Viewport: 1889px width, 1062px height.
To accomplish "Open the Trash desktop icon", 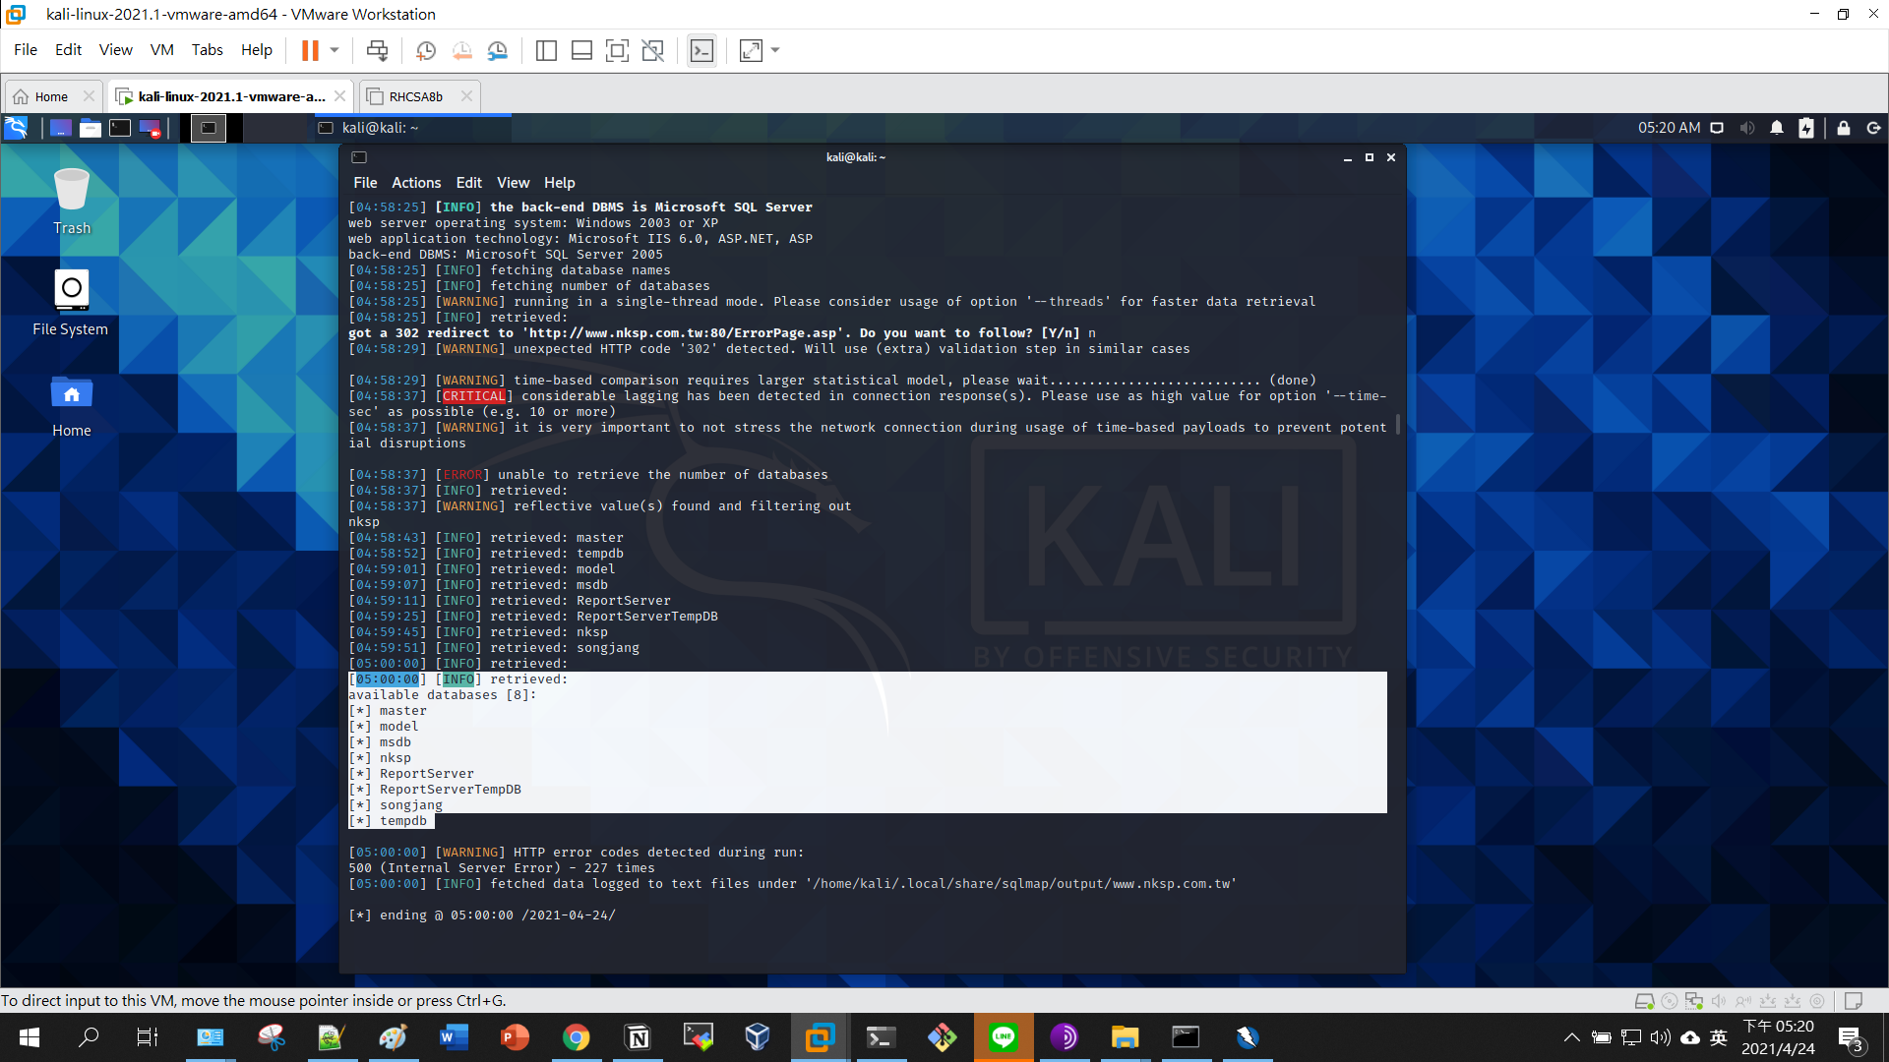I will click(x=72, y=202).
